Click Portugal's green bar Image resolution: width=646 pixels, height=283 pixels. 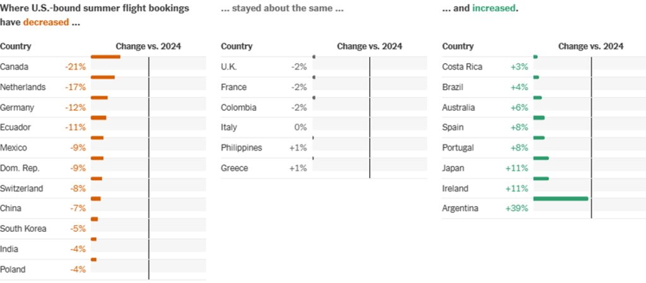(x=539, y=137)
